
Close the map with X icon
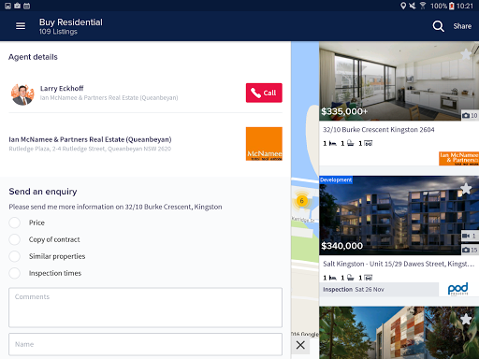coord(300,345)
